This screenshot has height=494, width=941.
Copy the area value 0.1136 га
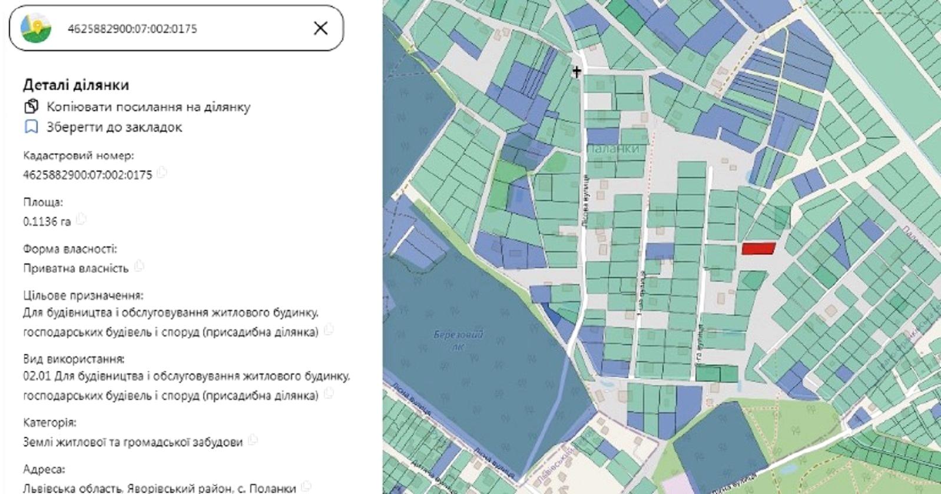(81, 220)
